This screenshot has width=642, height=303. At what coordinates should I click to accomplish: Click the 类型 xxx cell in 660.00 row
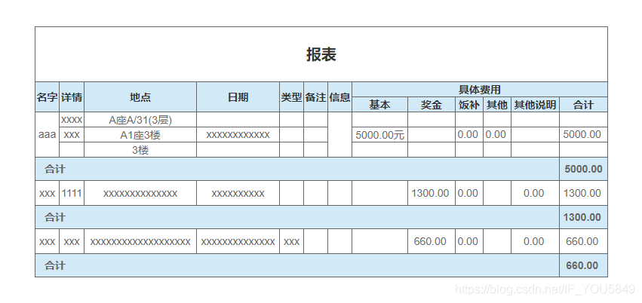click(291, 241)
